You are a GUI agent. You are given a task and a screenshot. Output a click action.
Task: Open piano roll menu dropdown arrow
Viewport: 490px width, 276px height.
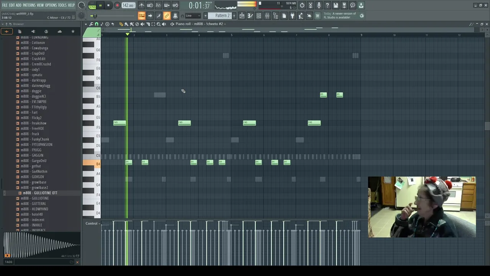[x=86, y=24]
